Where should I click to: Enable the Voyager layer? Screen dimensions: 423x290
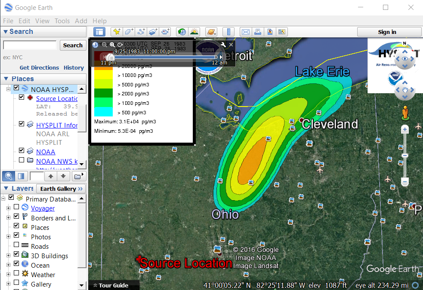(x=16, y=207)
